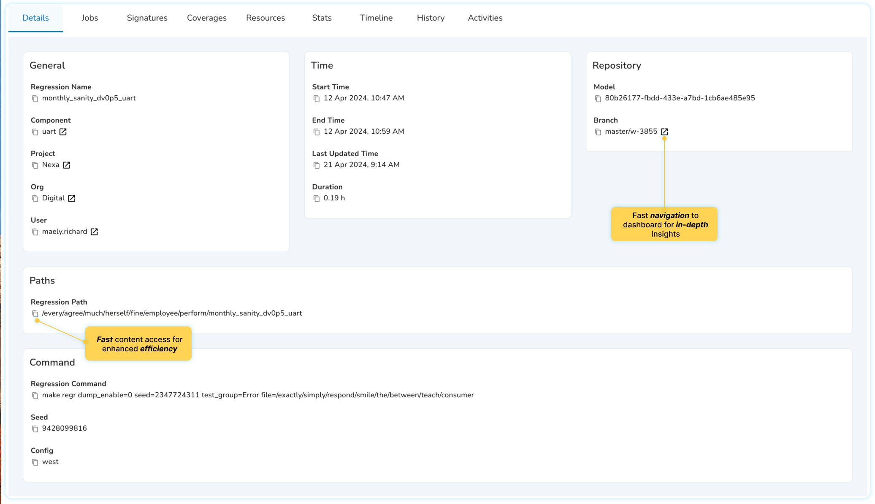
Task: Copy the Config value west
Action: (x=35, y=462)
